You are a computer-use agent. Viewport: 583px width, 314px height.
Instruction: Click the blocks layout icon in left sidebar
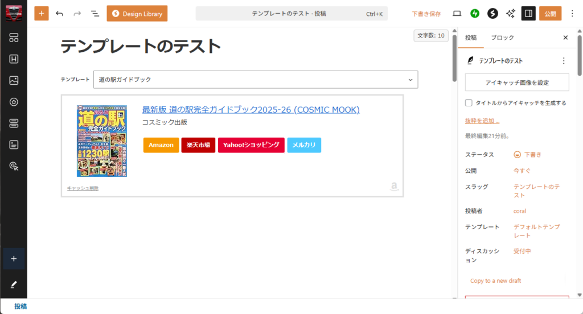[x=14, y=38]
